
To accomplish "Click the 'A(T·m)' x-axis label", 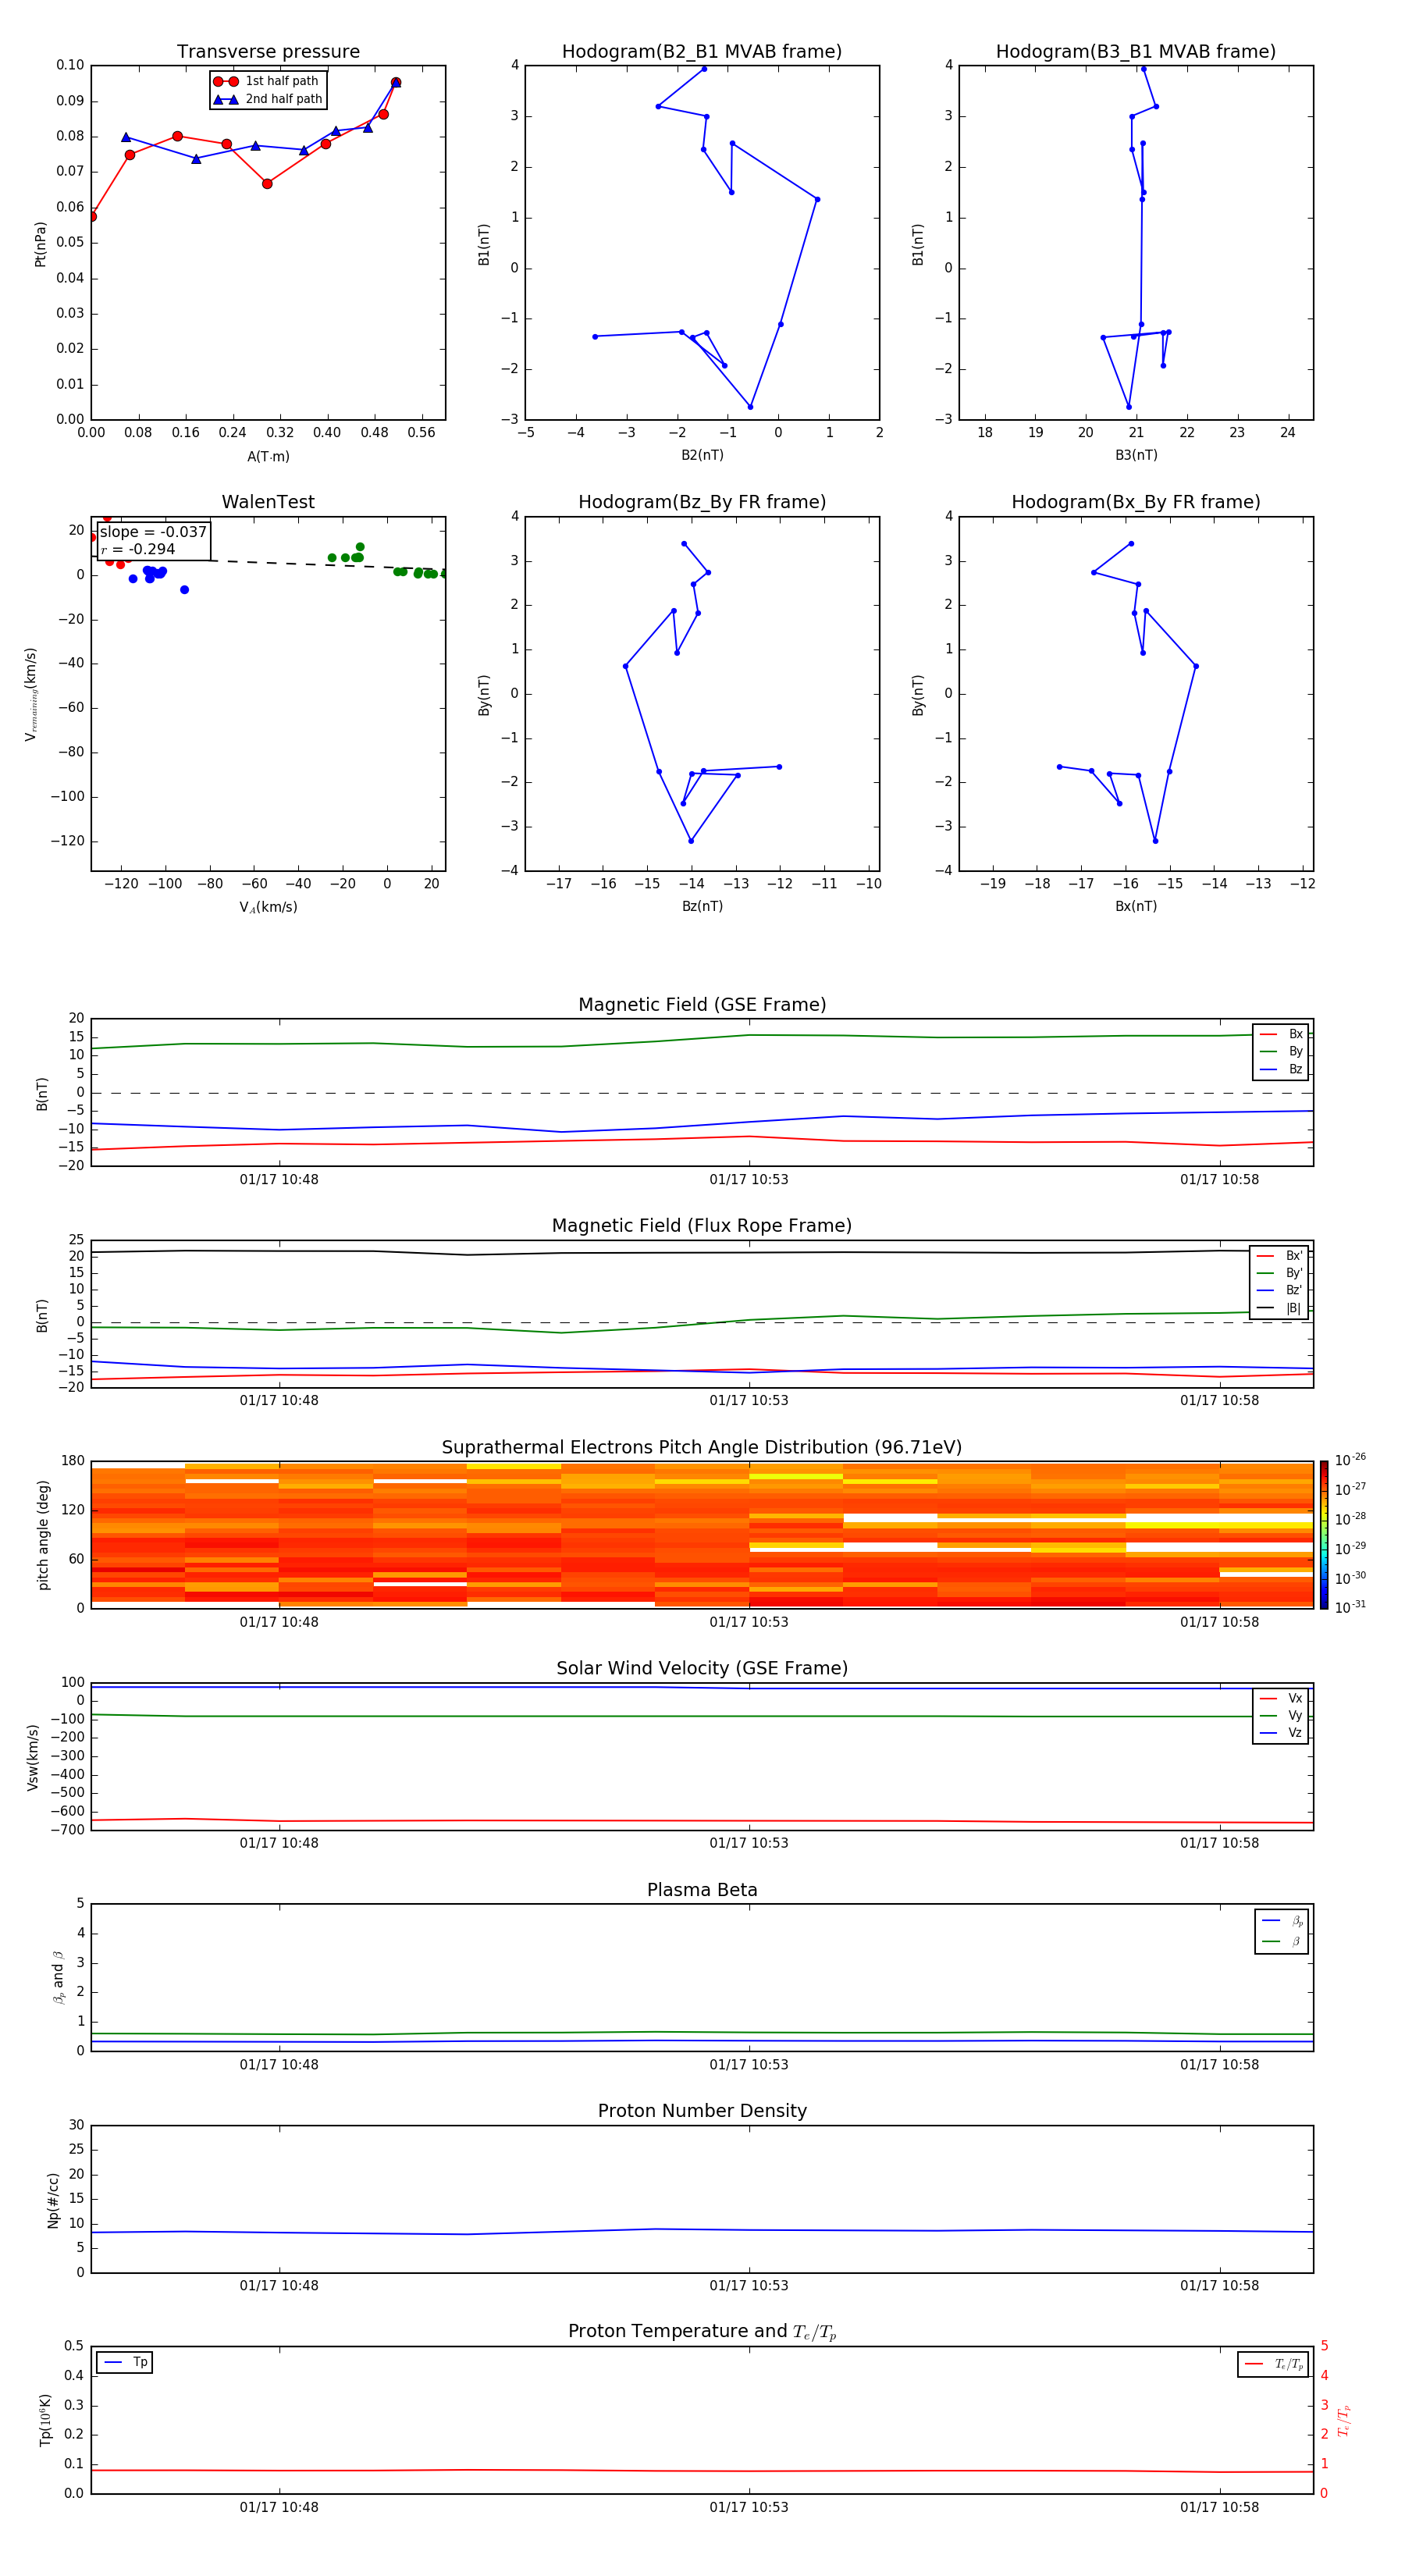I will pyautogui.click(x=268, y=457).
